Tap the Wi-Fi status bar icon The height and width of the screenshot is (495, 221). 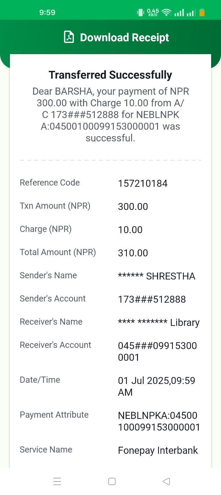pos(166,12)
